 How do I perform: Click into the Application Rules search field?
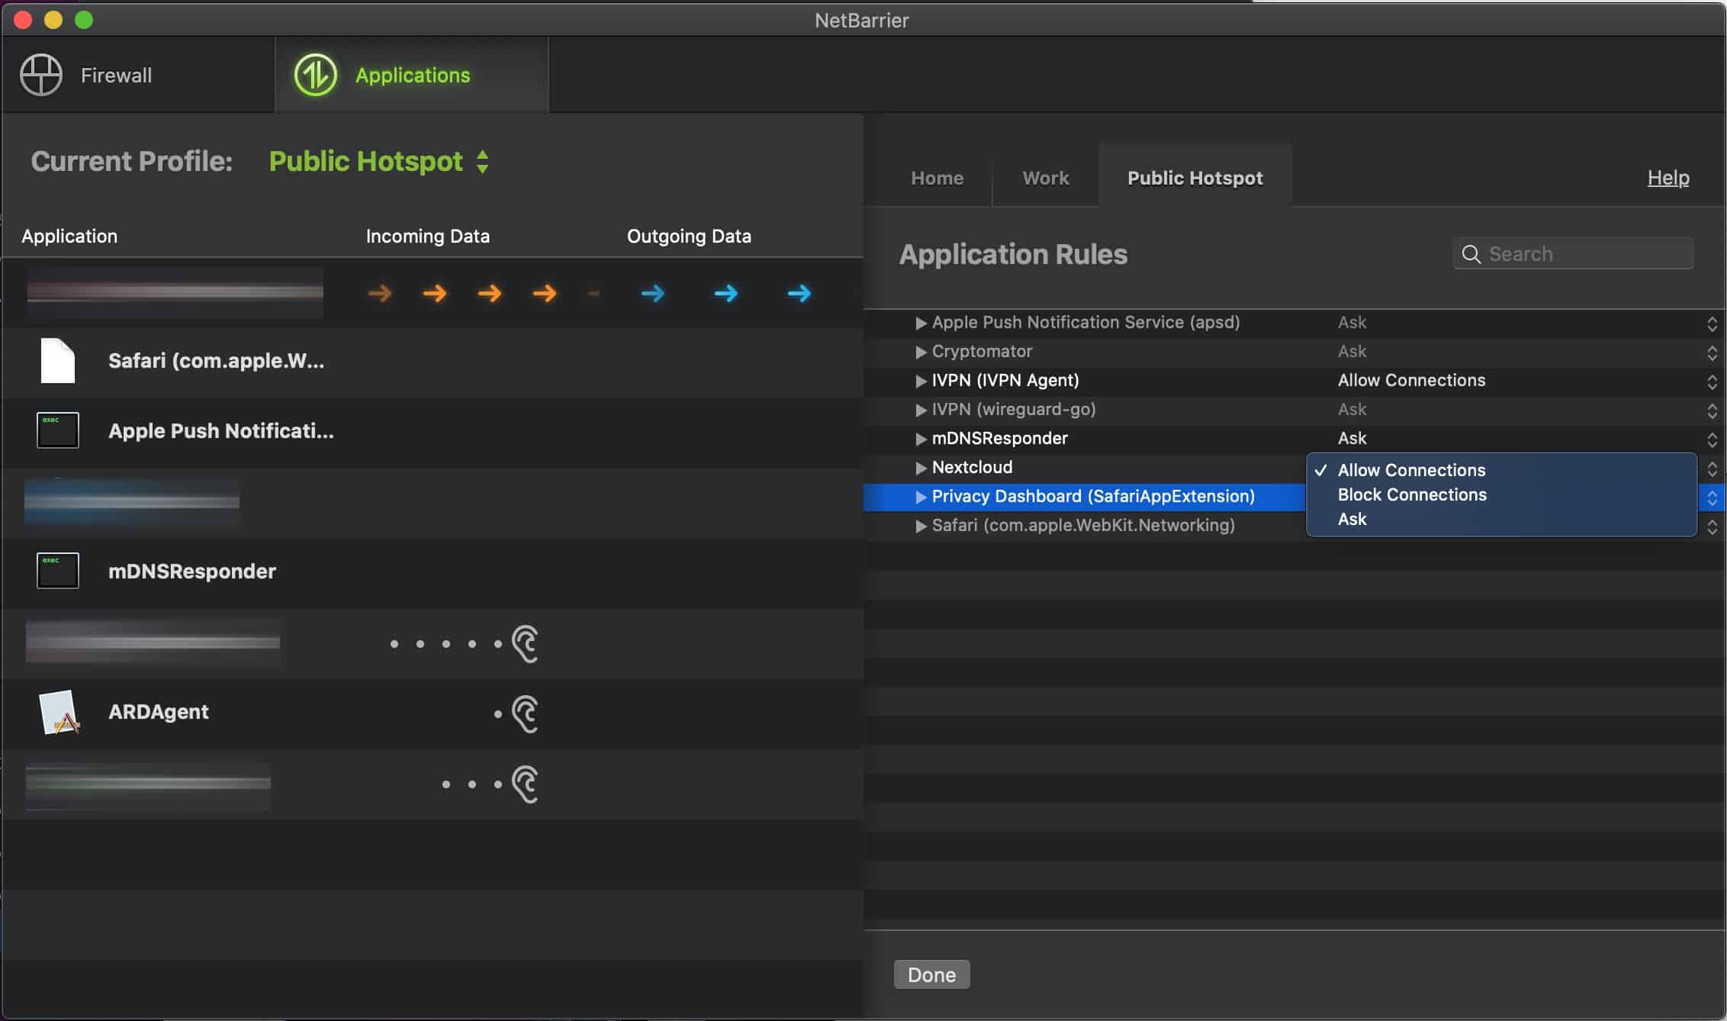coord(1573,253)
